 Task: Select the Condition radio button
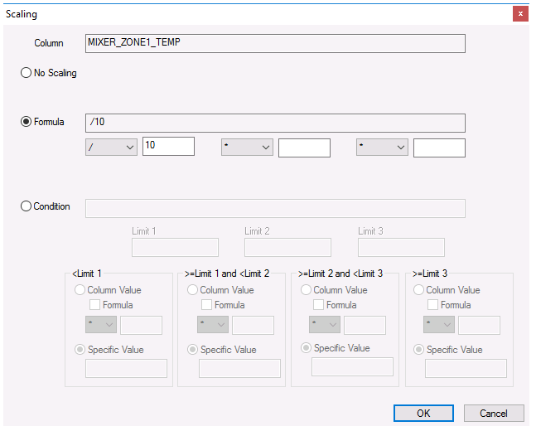point(26,206)
